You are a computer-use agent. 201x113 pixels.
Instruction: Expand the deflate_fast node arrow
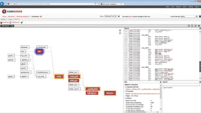(x=78, y=72)
